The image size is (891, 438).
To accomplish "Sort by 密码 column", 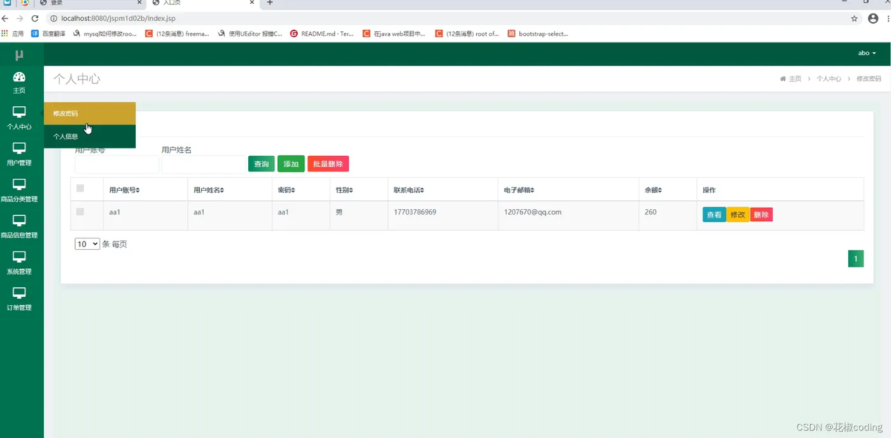I will pos(286,190).
